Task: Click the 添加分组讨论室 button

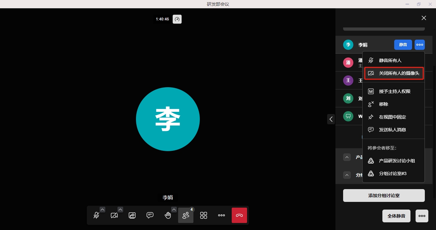Action: click(384, 195)
